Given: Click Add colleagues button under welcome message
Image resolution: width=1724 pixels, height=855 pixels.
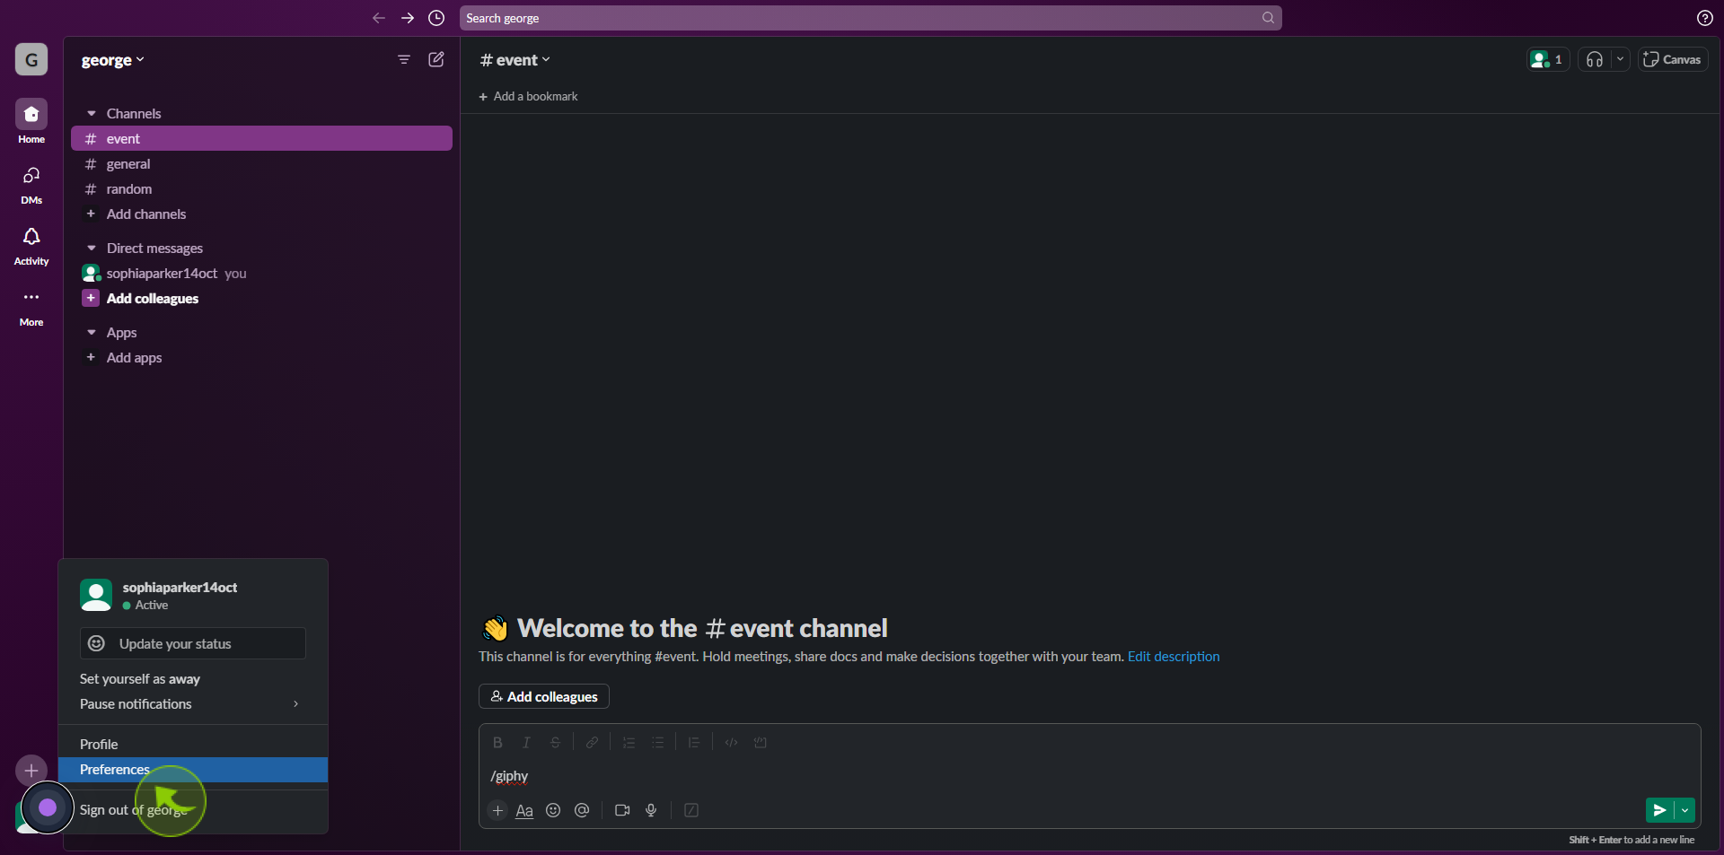Looking at the screenshot, I should point(544,696).
